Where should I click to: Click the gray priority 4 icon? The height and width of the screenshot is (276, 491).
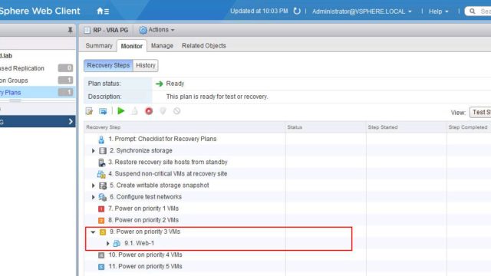[x=101, y=255]
